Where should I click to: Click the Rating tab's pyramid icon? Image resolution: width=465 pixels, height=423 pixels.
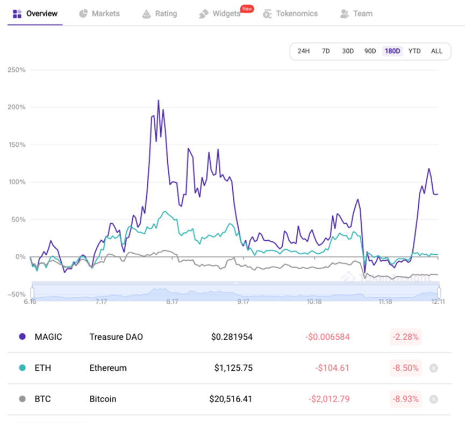(146, 14)
